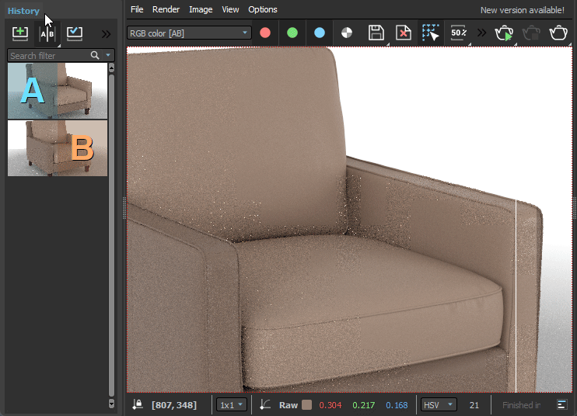Click the color swatch beside Raw
This screenshot has height=416, width=577.
pyautogui.click(x=307, y=404)
